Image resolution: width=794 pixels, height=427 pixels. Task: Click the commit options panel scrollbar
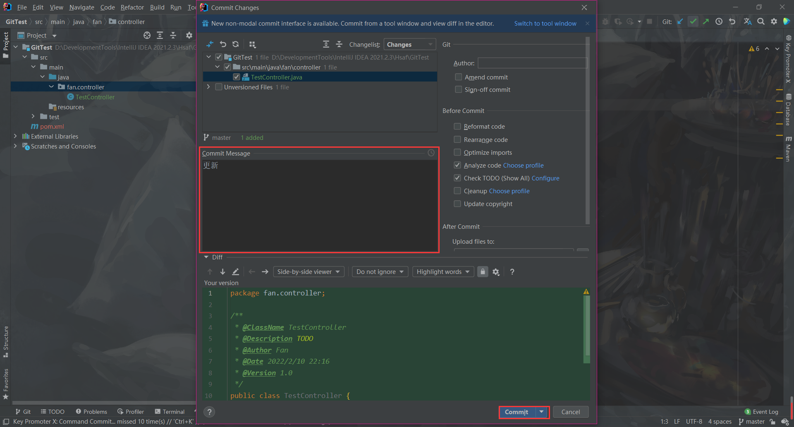click(x=587, y=130)
